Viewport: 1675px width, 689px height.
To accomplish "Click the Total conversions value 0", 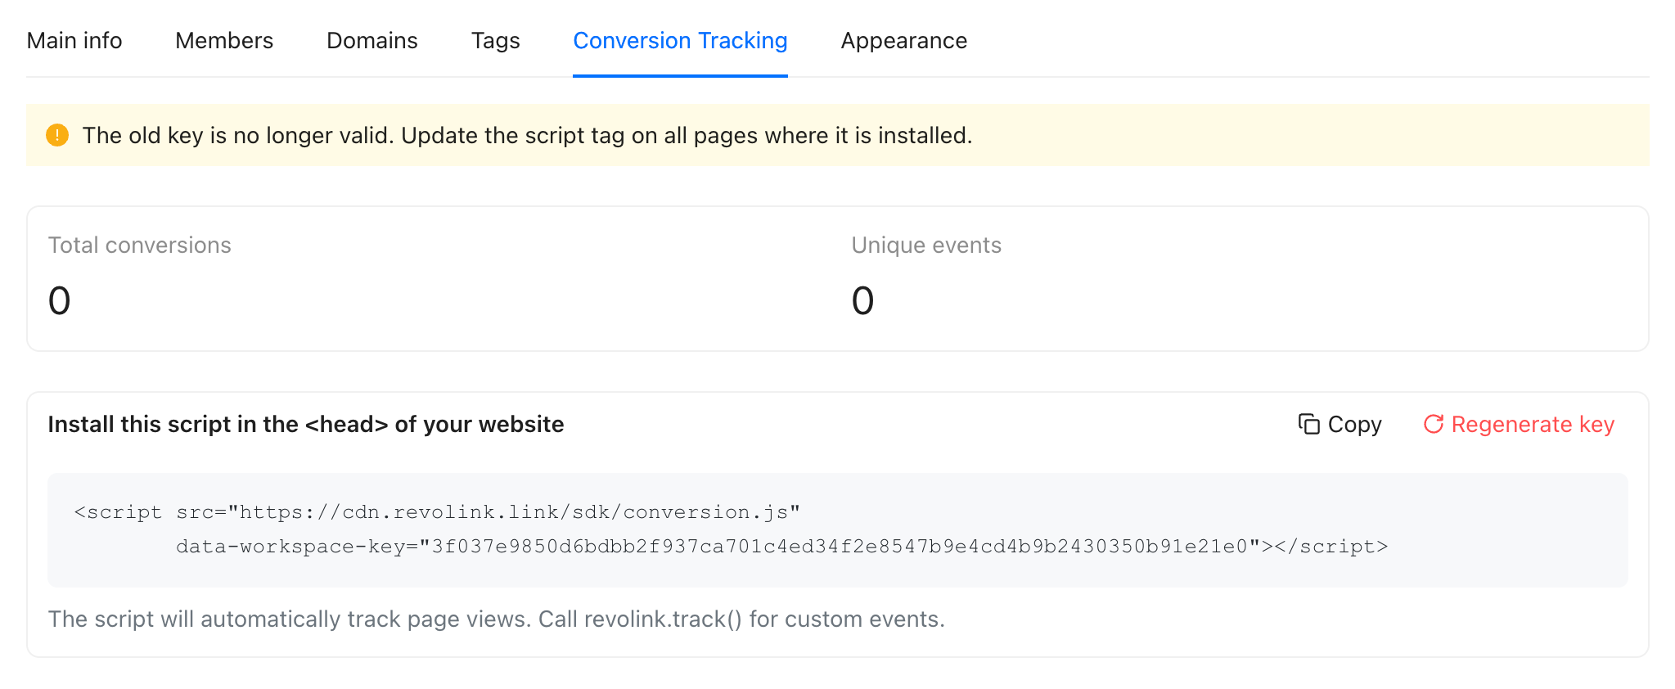I will tap(60, 300).
